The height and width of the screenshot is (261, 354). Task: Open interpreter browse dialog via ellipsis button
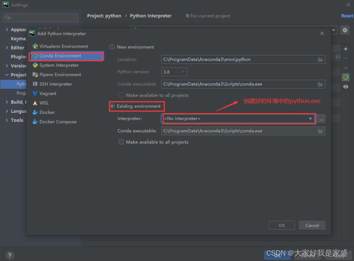(x=321, y=118)
